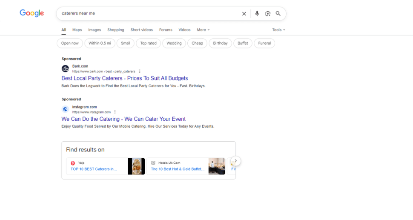413x220 pixels.
Task: Apply the Cheap filter chip
Action: 197,43
